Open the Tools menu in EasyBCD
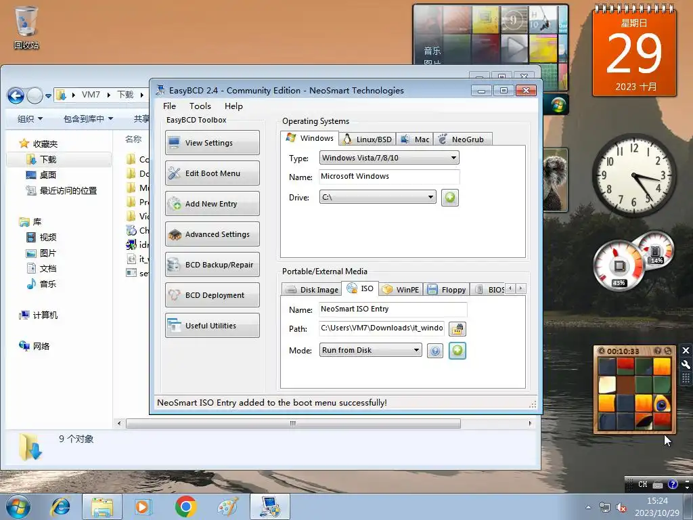The image size is (693, 520). click(x=200, y=106)
